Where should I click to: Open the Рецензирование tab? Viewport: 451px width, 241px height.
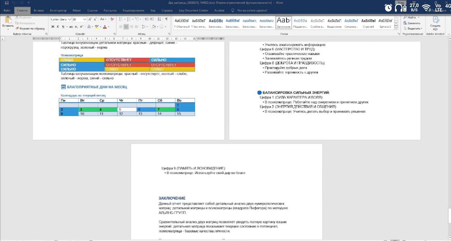(x=134, y=11)
